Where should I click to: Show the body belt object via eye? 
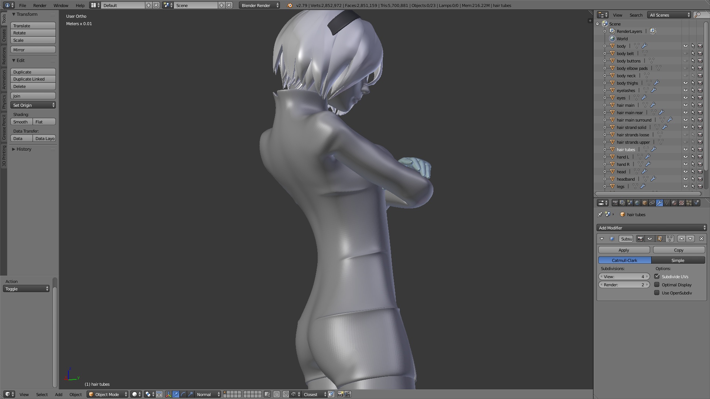tap(685, 53)
